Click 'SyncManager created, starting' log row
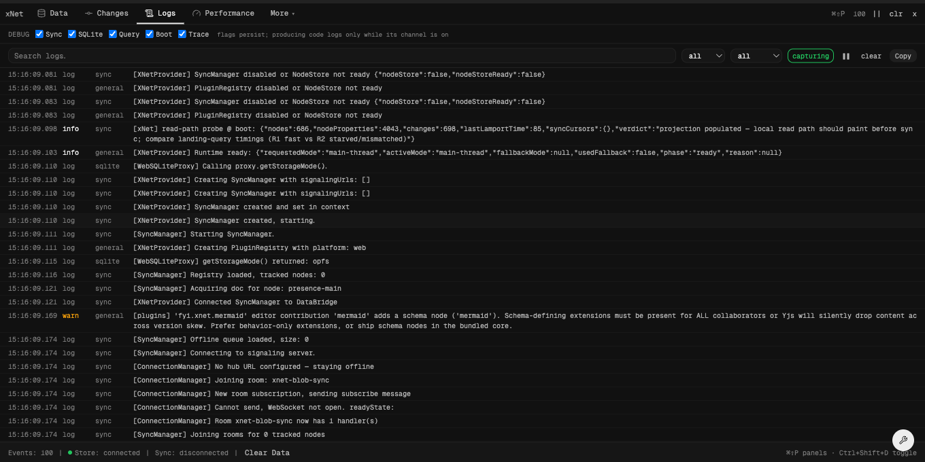The height and width of the screenshot is (462, 925). [x=462, y=221]
